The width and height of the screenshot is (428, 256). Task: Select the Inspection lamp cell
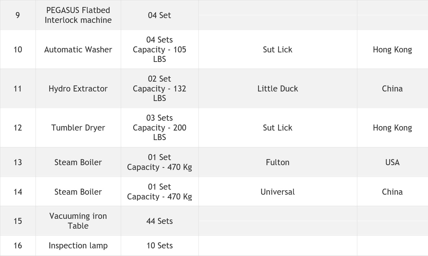tap(78, 246)
